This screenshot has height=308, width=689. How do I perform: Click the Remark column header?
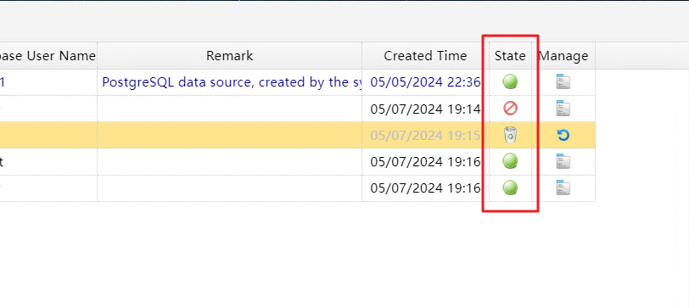[x=230, y=56]
